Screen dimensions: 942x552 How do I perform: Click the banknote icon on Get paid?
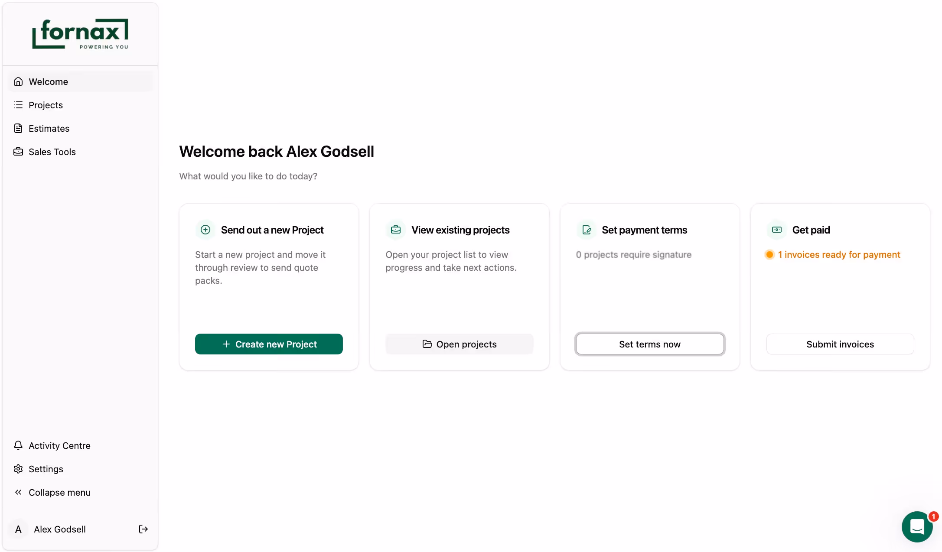click(x=777, y=230)
